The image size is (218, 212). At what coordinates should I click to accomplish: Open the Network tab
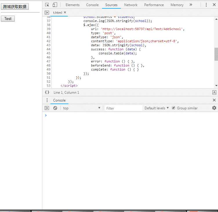[x=131, y=5]
